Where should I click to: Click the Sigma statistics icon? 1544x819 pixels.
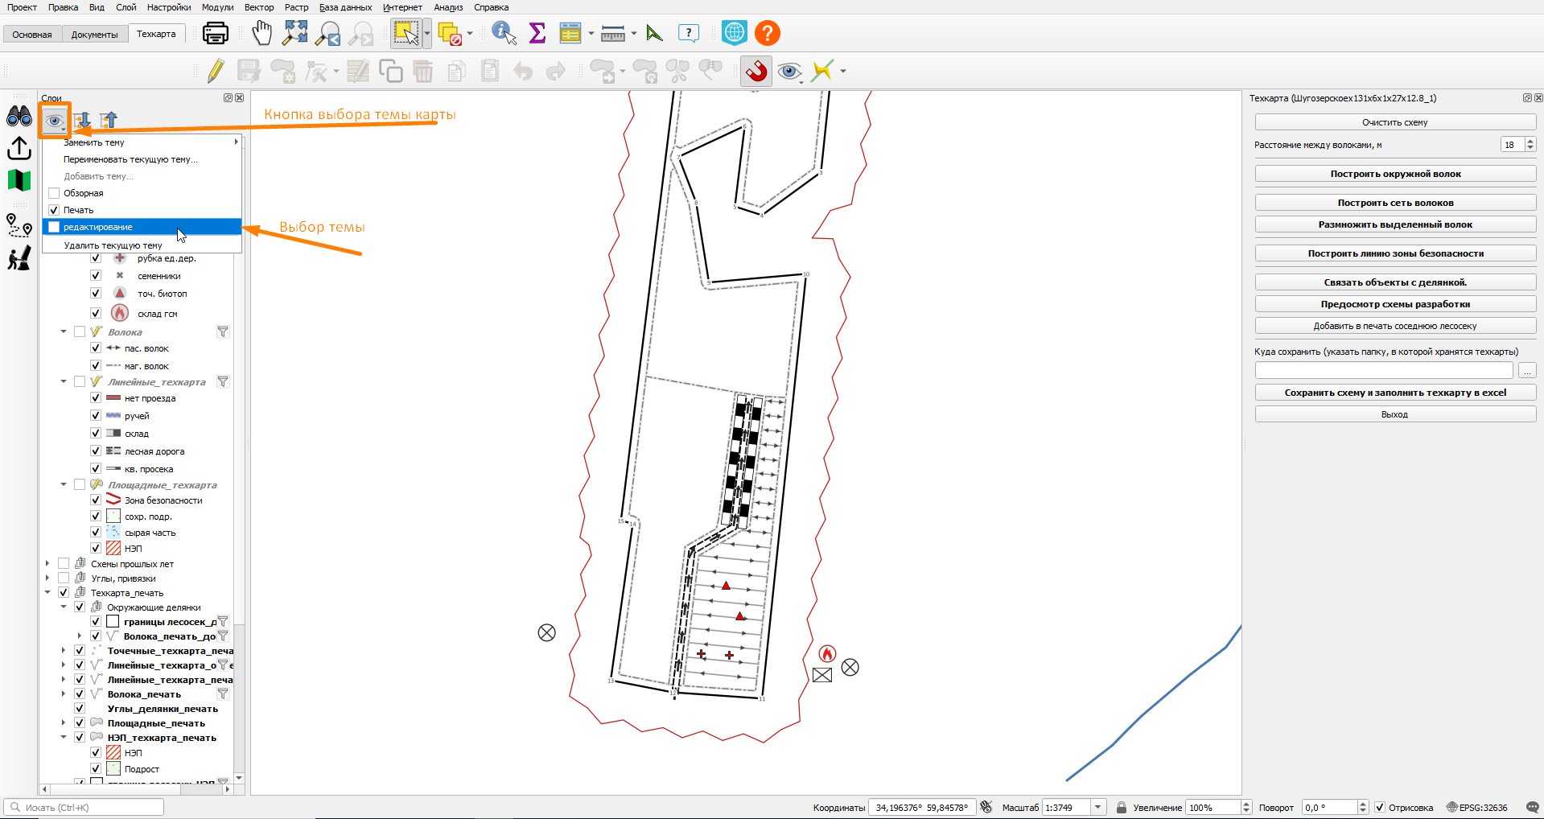(x=537, y=33)
